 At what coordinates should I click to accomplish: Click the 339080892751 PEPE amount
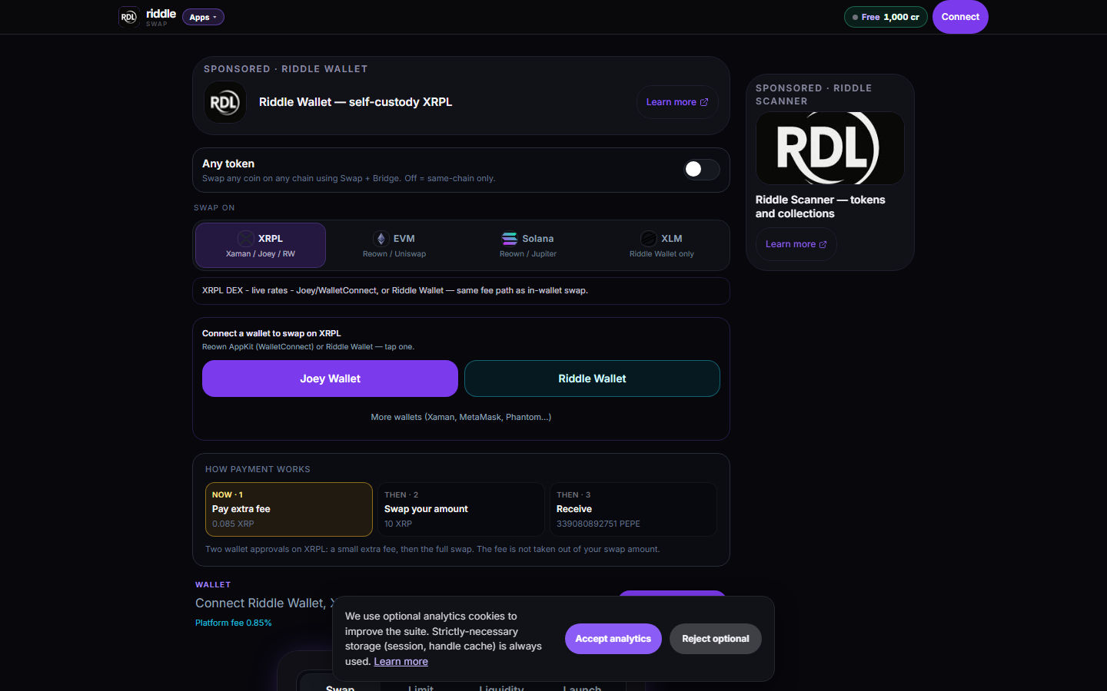tap(598, 524)
